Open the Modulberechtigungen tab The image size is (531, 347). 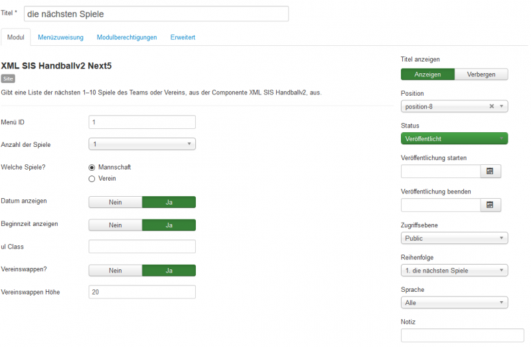click(127, 37)
